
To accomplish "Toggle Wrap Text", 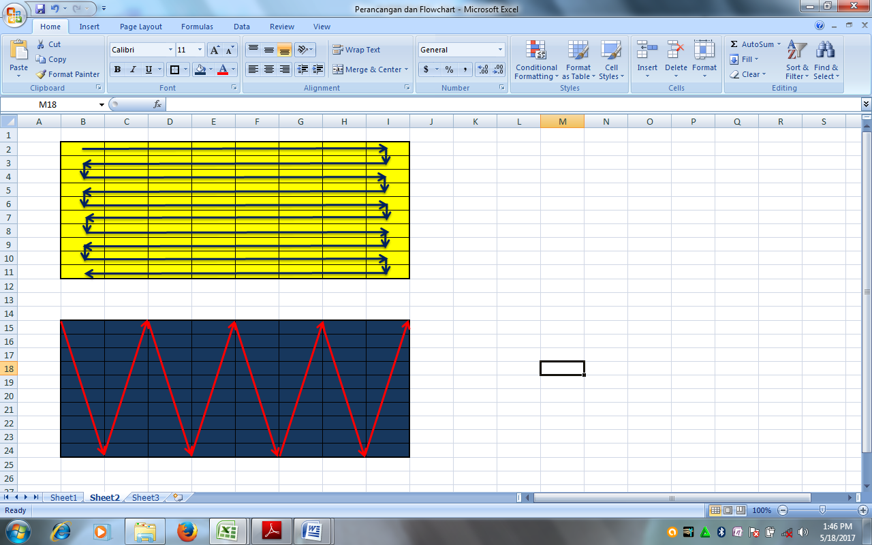I will [x=356, y=50].
